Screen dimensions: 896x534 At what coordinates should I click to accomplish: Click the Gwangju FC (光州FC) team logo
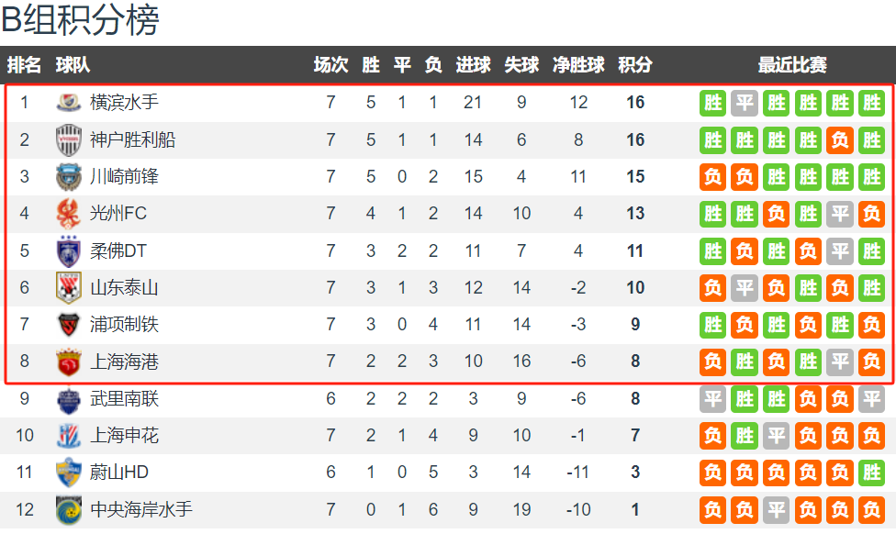[x=69, y=214]
